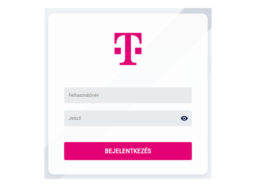Screen dimensions: 256x187
Task: Click the BEJELENTKEZÉS button
Action: pos(128,151)
